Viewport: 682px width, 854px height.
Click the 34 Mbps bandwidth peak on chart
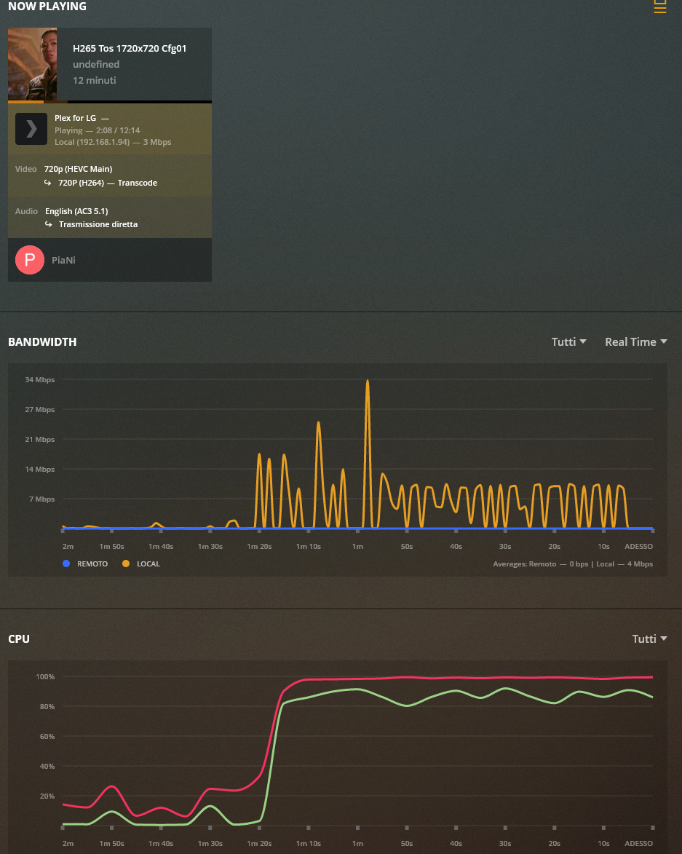(368, 381)
